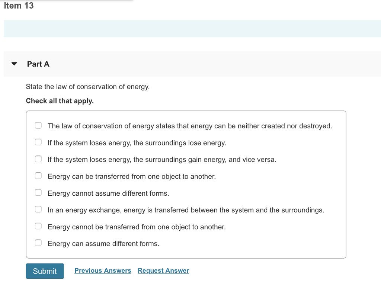This screenshot has width=381, height=285.
Task: Click the Item 13 heading
Action: pos(19,6)
